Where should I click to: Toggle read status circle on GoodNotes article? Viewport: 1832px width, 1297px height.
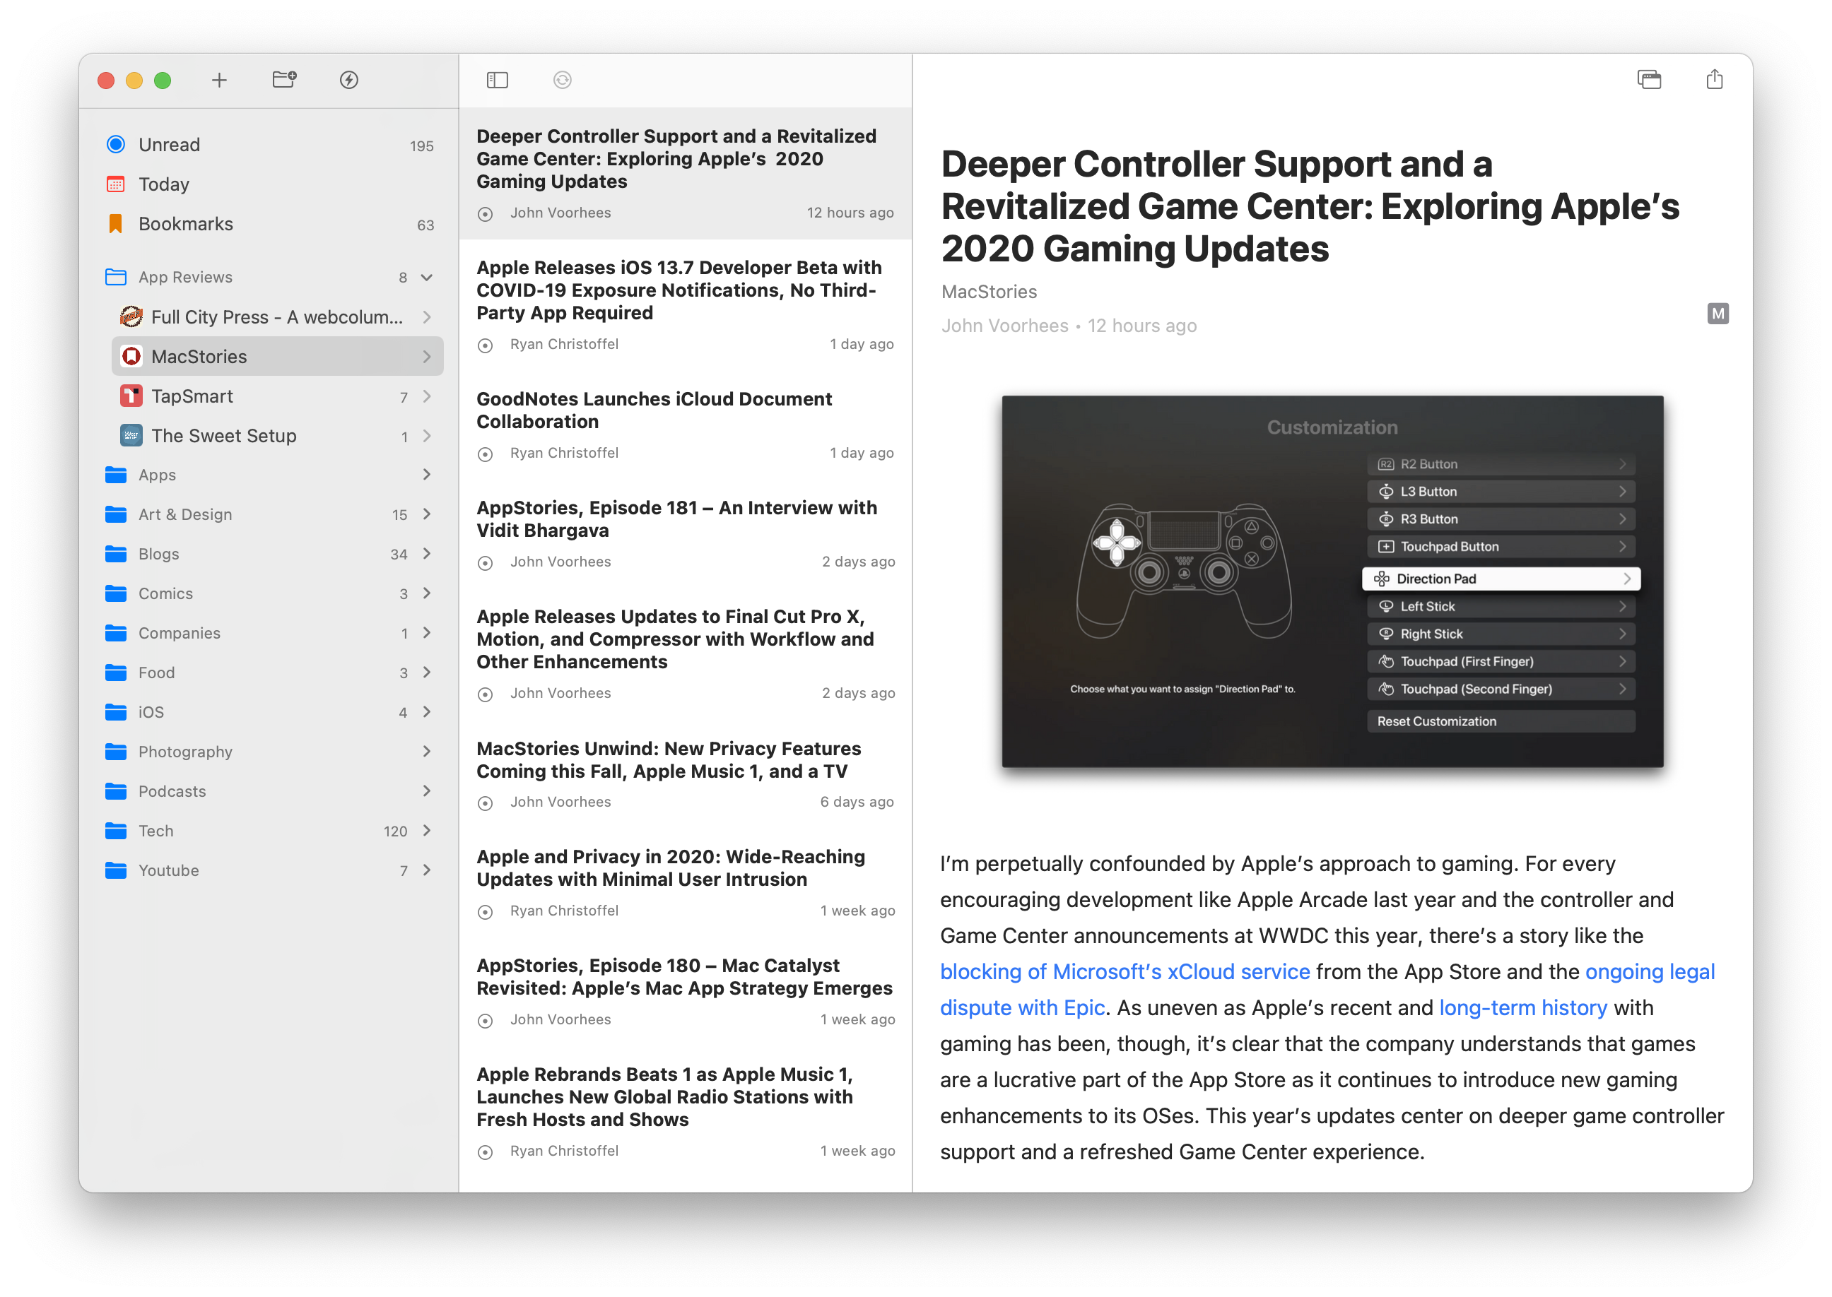[x=485, y=454]
